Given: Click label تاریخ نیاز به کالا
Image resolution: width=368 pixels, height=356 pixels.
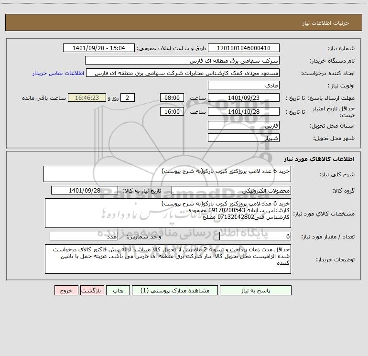Looking at the screenshot, I should 142,191.
